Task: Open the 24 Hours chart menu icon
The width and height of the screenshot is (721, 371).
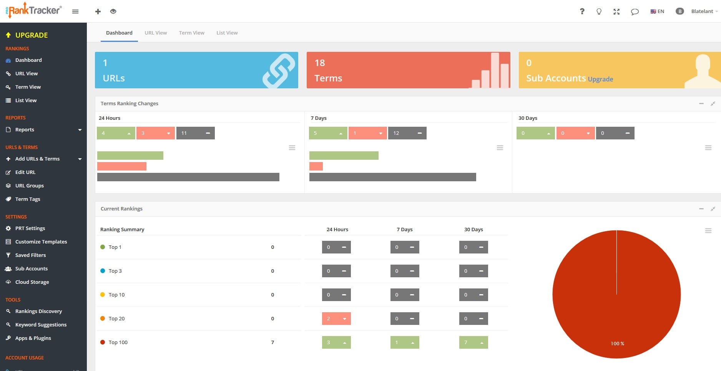Action: 292,148
